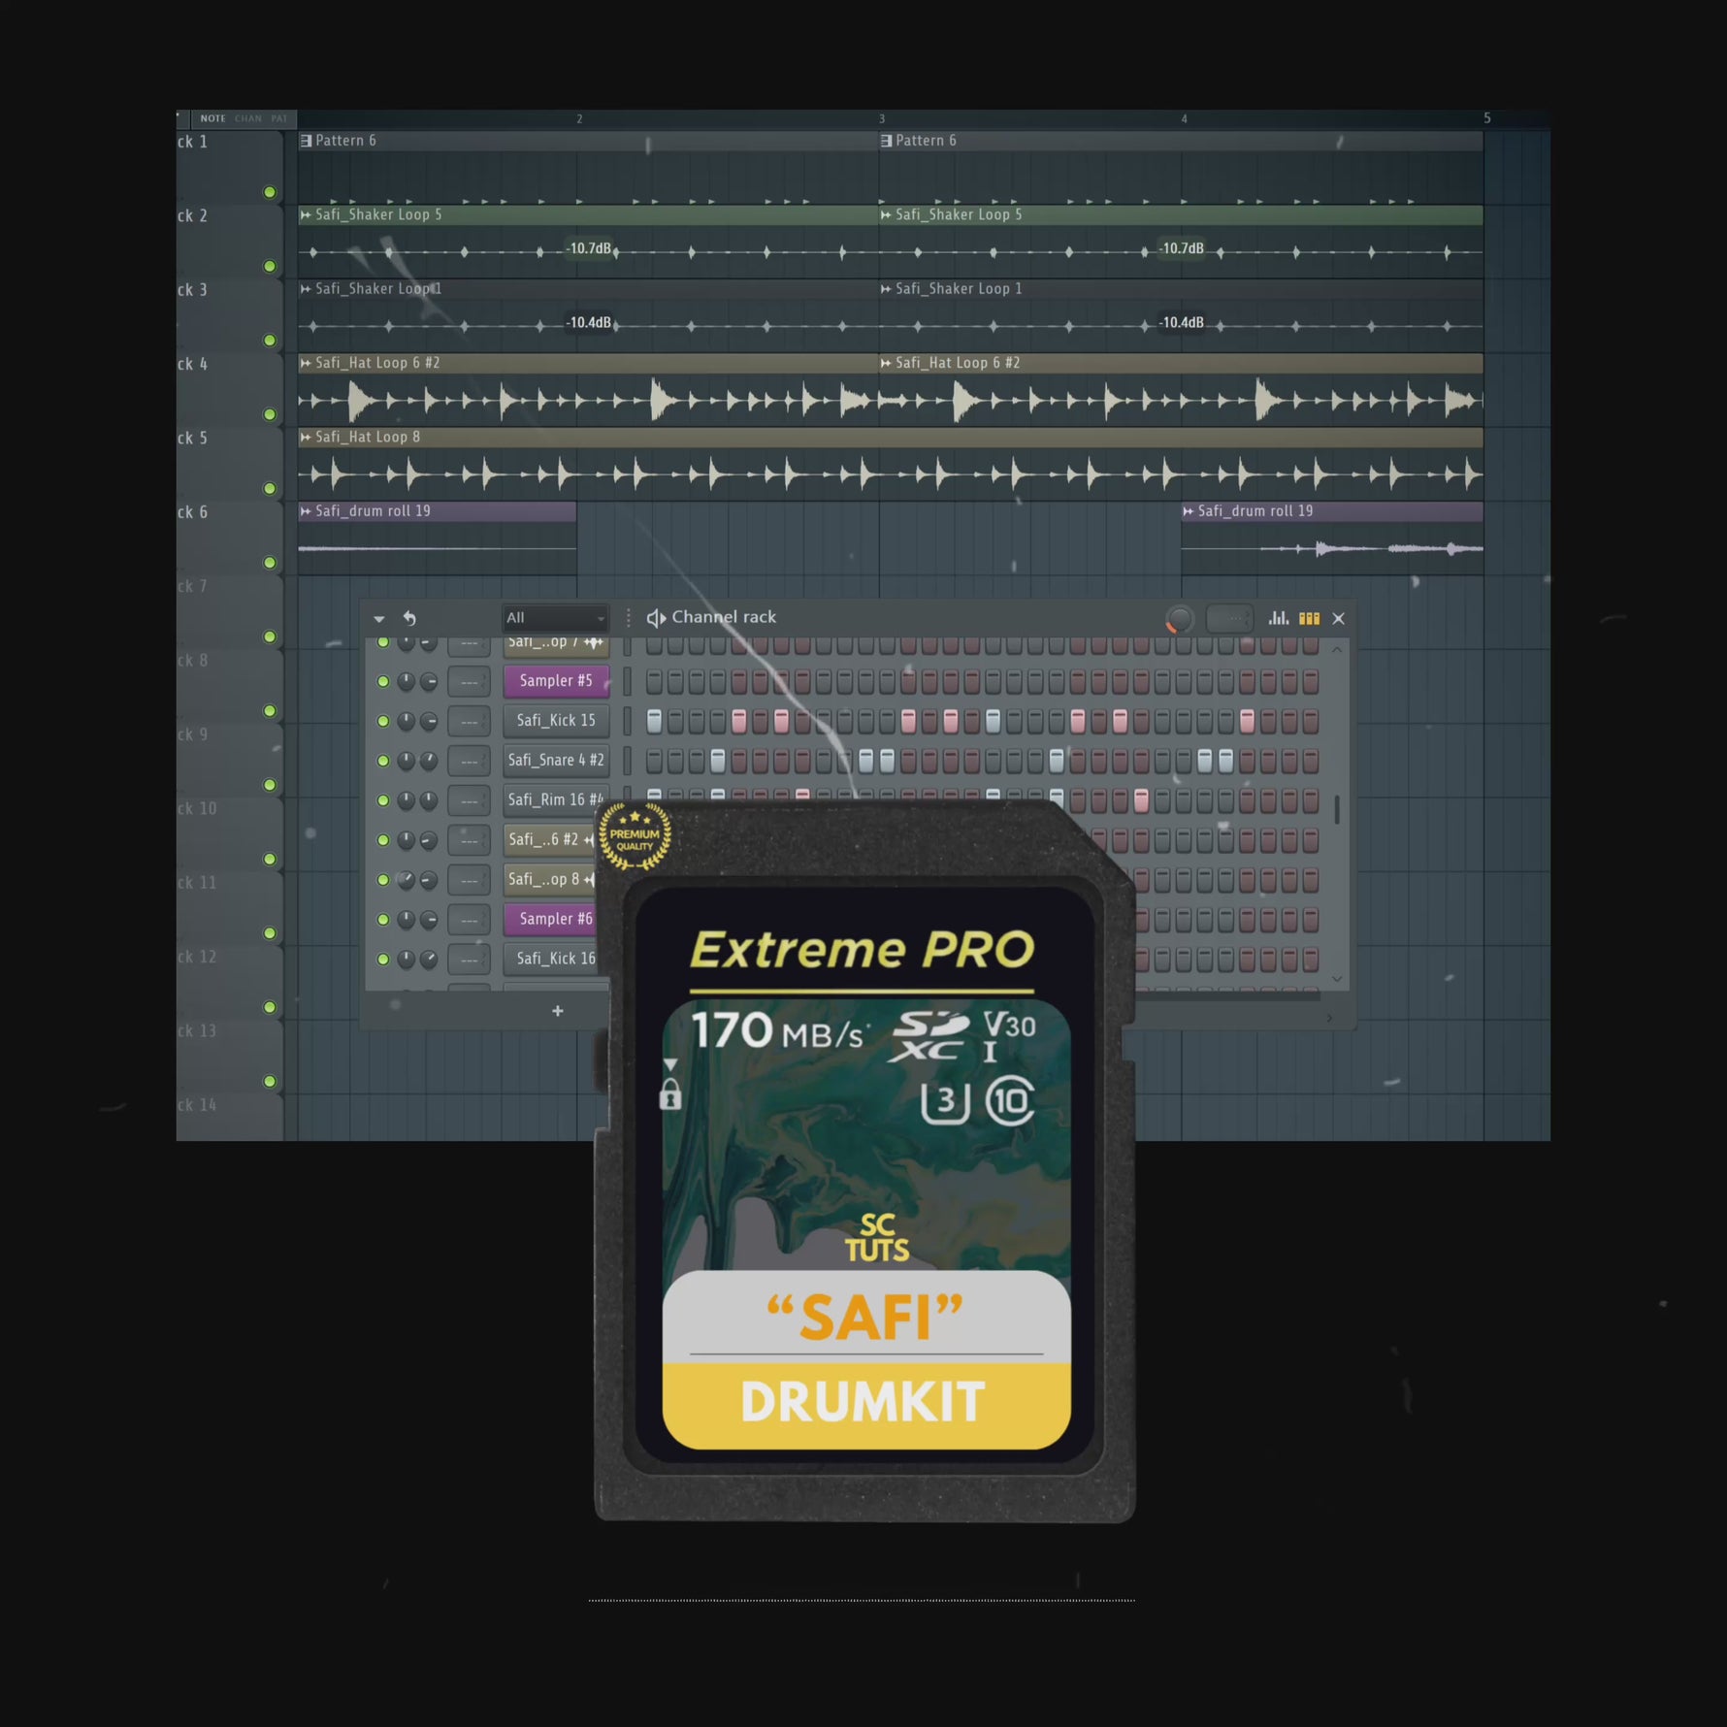Adjust the pan knob for Safi_Kick 15

430,720
